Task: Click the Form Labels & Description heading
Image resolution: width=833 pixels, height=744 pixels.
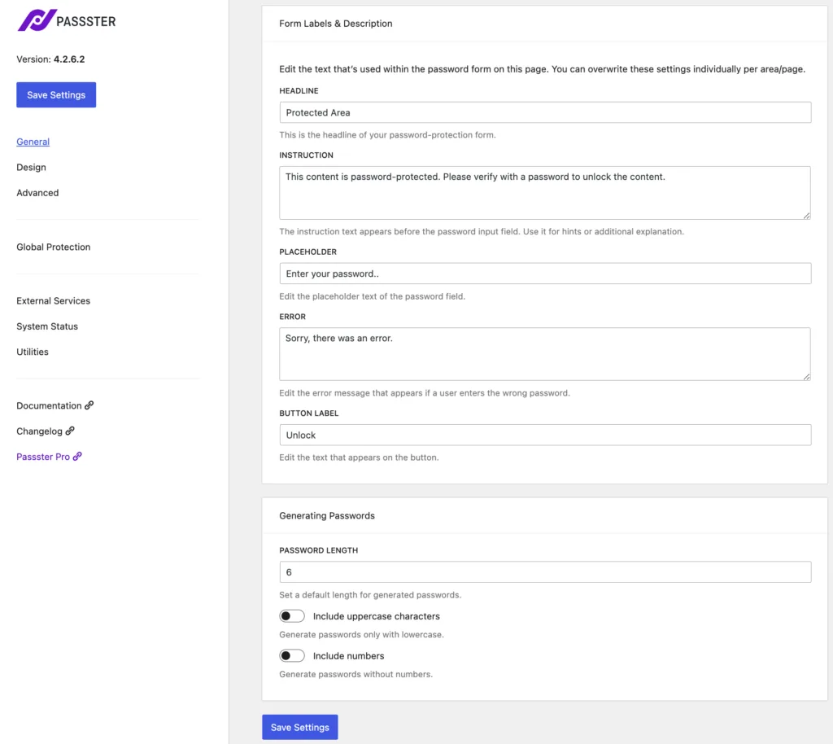Action: click(336, 24)
